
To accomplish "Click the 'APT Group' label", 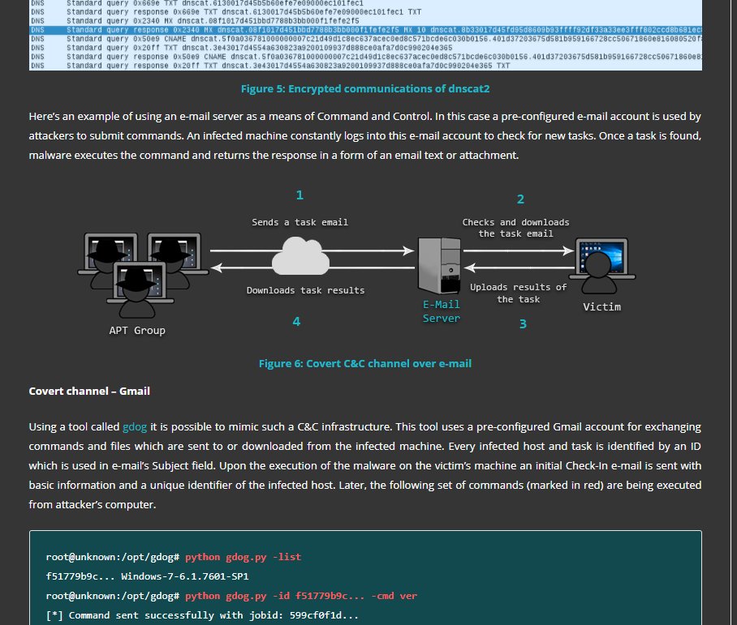I will point(137,330).
